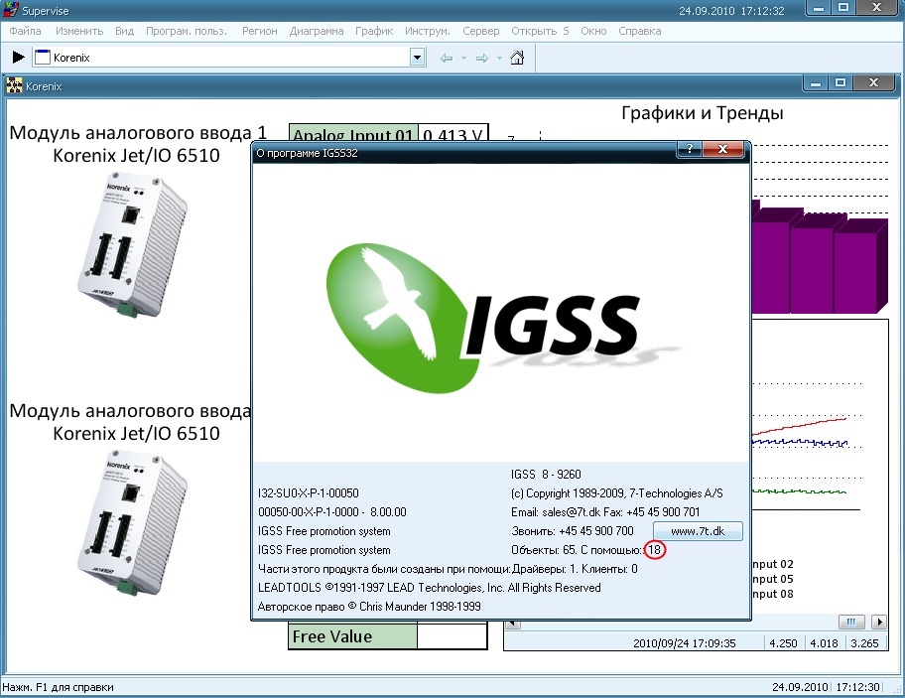
Task: Click the 4.018 trend value cell
Action: pos(824,643)
